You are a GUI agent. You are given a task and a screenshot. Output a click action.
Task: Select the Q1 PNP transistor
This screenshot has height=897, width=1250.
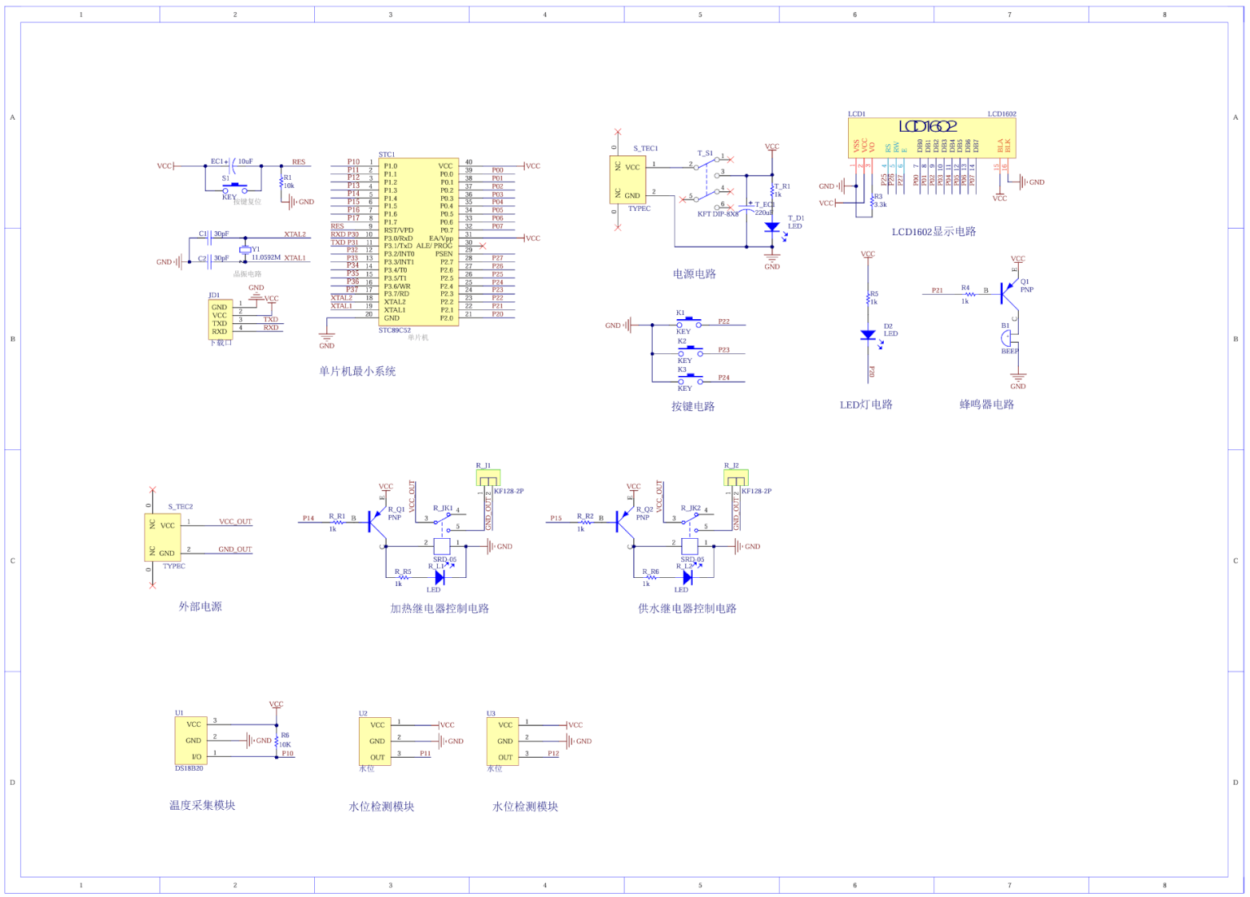[1008, 292]
